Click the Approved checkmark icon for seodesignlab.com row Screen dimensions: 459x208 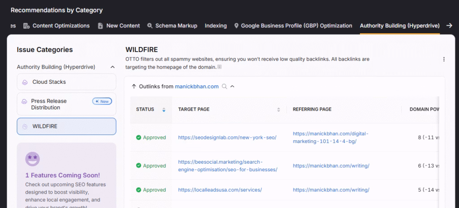pyautogui.click(x=139, y=138)
